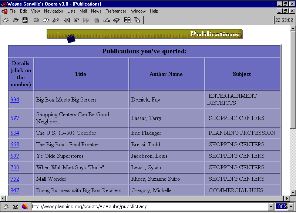Open publication detail link 700
This screenshot has height=213, width=296.
pyautogui.click(x=15, y=167)
